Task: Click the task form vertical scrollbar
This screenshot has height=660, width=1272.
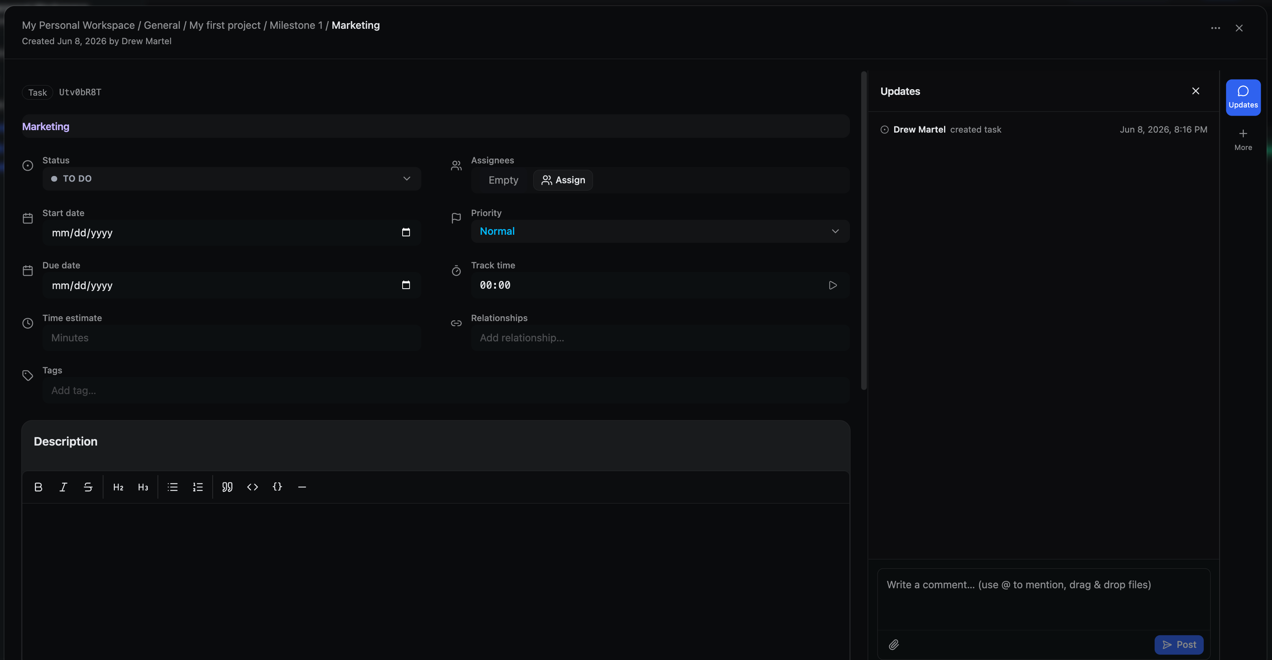Action: (x=864, y=231)
